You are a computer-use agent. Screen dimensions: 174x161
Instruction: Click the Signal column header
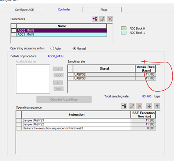(x=104, y=68)
